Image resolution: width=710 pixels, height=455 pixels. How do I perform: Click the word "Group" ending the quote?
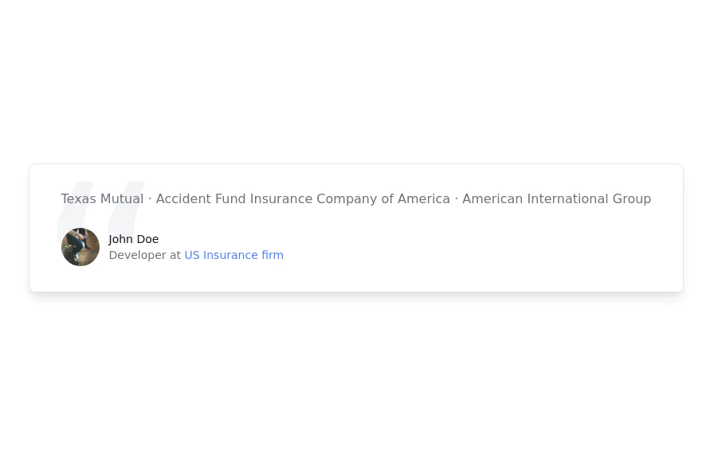632,198
